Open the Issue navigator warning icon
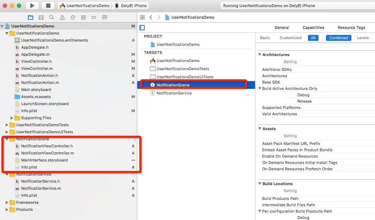Screen dimensions: 375x220 [62, 18]
